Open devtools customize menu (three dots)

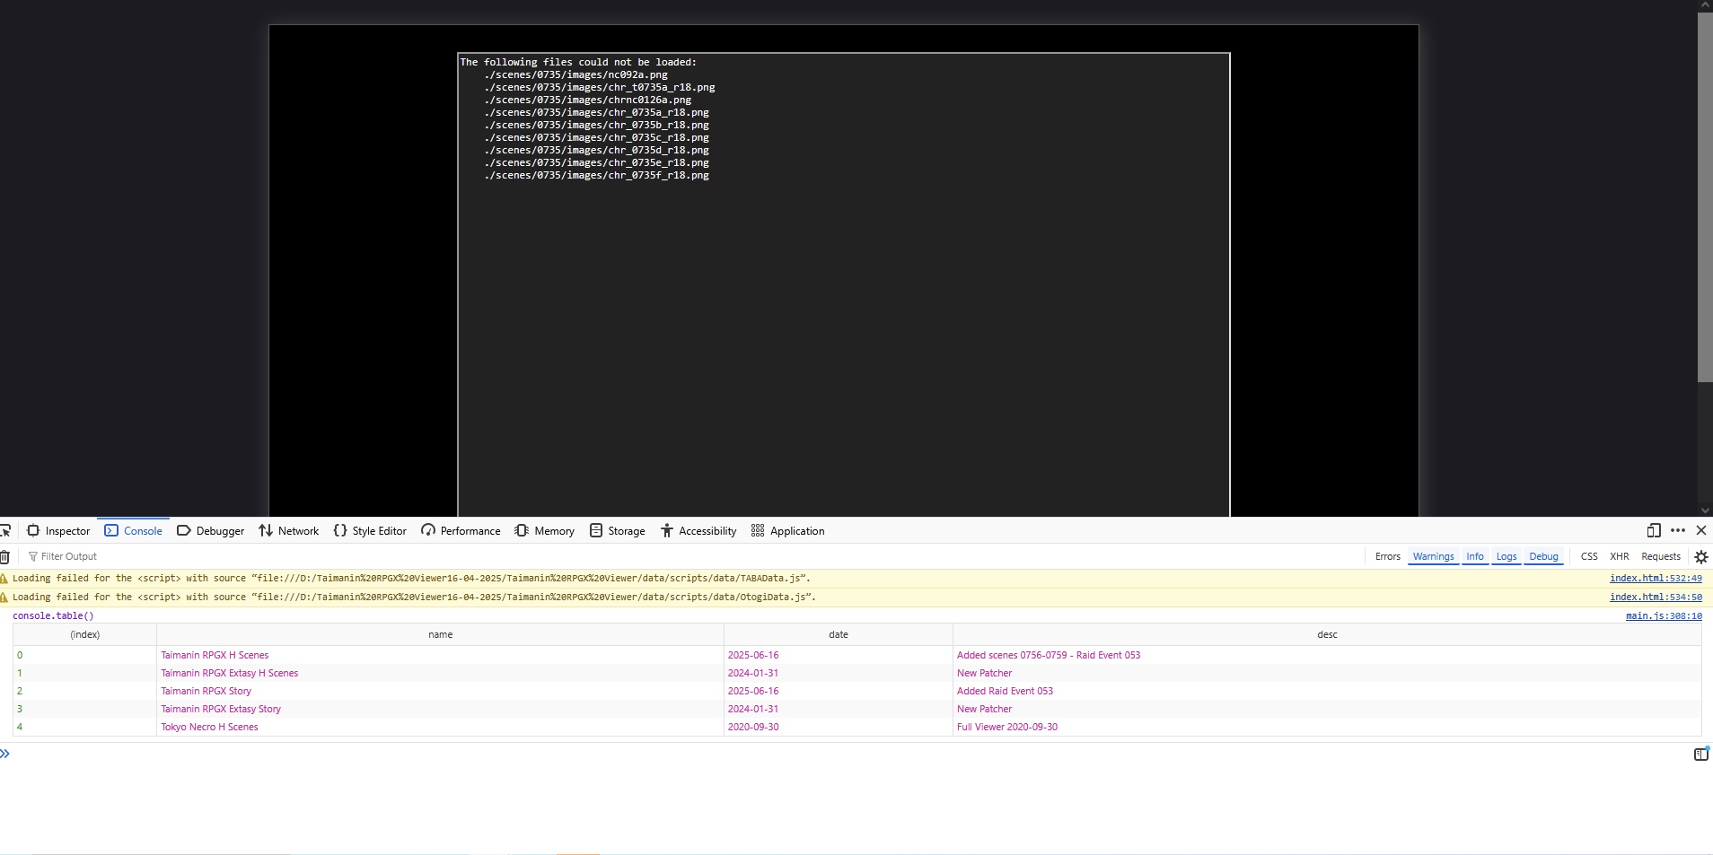[1678, 530]
